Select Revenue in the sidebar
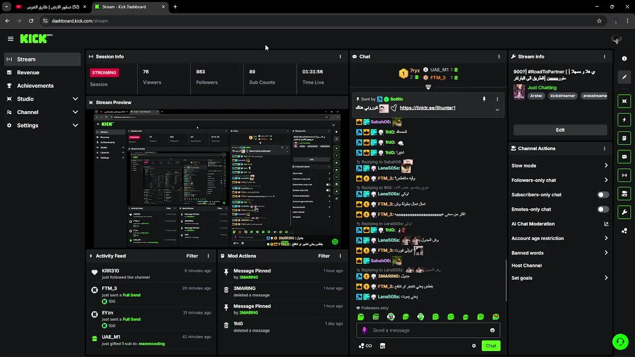The height and width of the screenshot is (357, 635). [42, 72]
